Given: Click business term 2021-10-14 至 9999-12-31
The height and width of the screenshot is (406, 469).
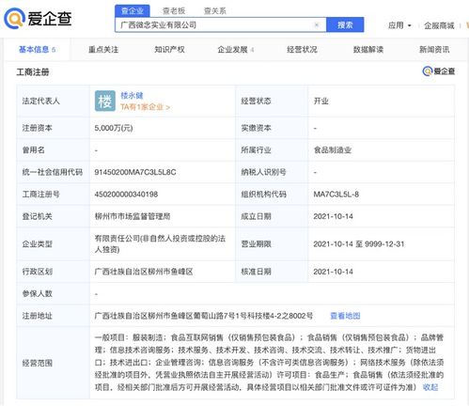Looking at the screenshot, I should coord(359,244).
